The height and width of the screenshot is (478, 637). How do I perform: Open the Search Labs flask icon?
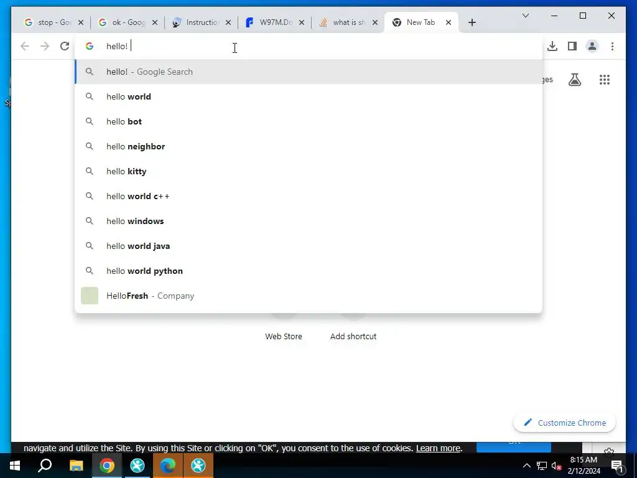(574, 80)
